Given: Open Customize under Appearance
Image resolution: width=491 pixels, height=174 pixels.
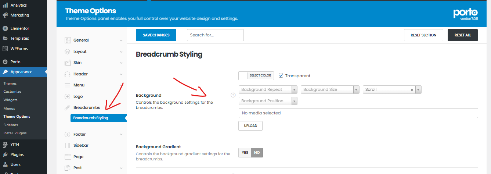Looking at the screenshot, I should [x=12, y=92].
